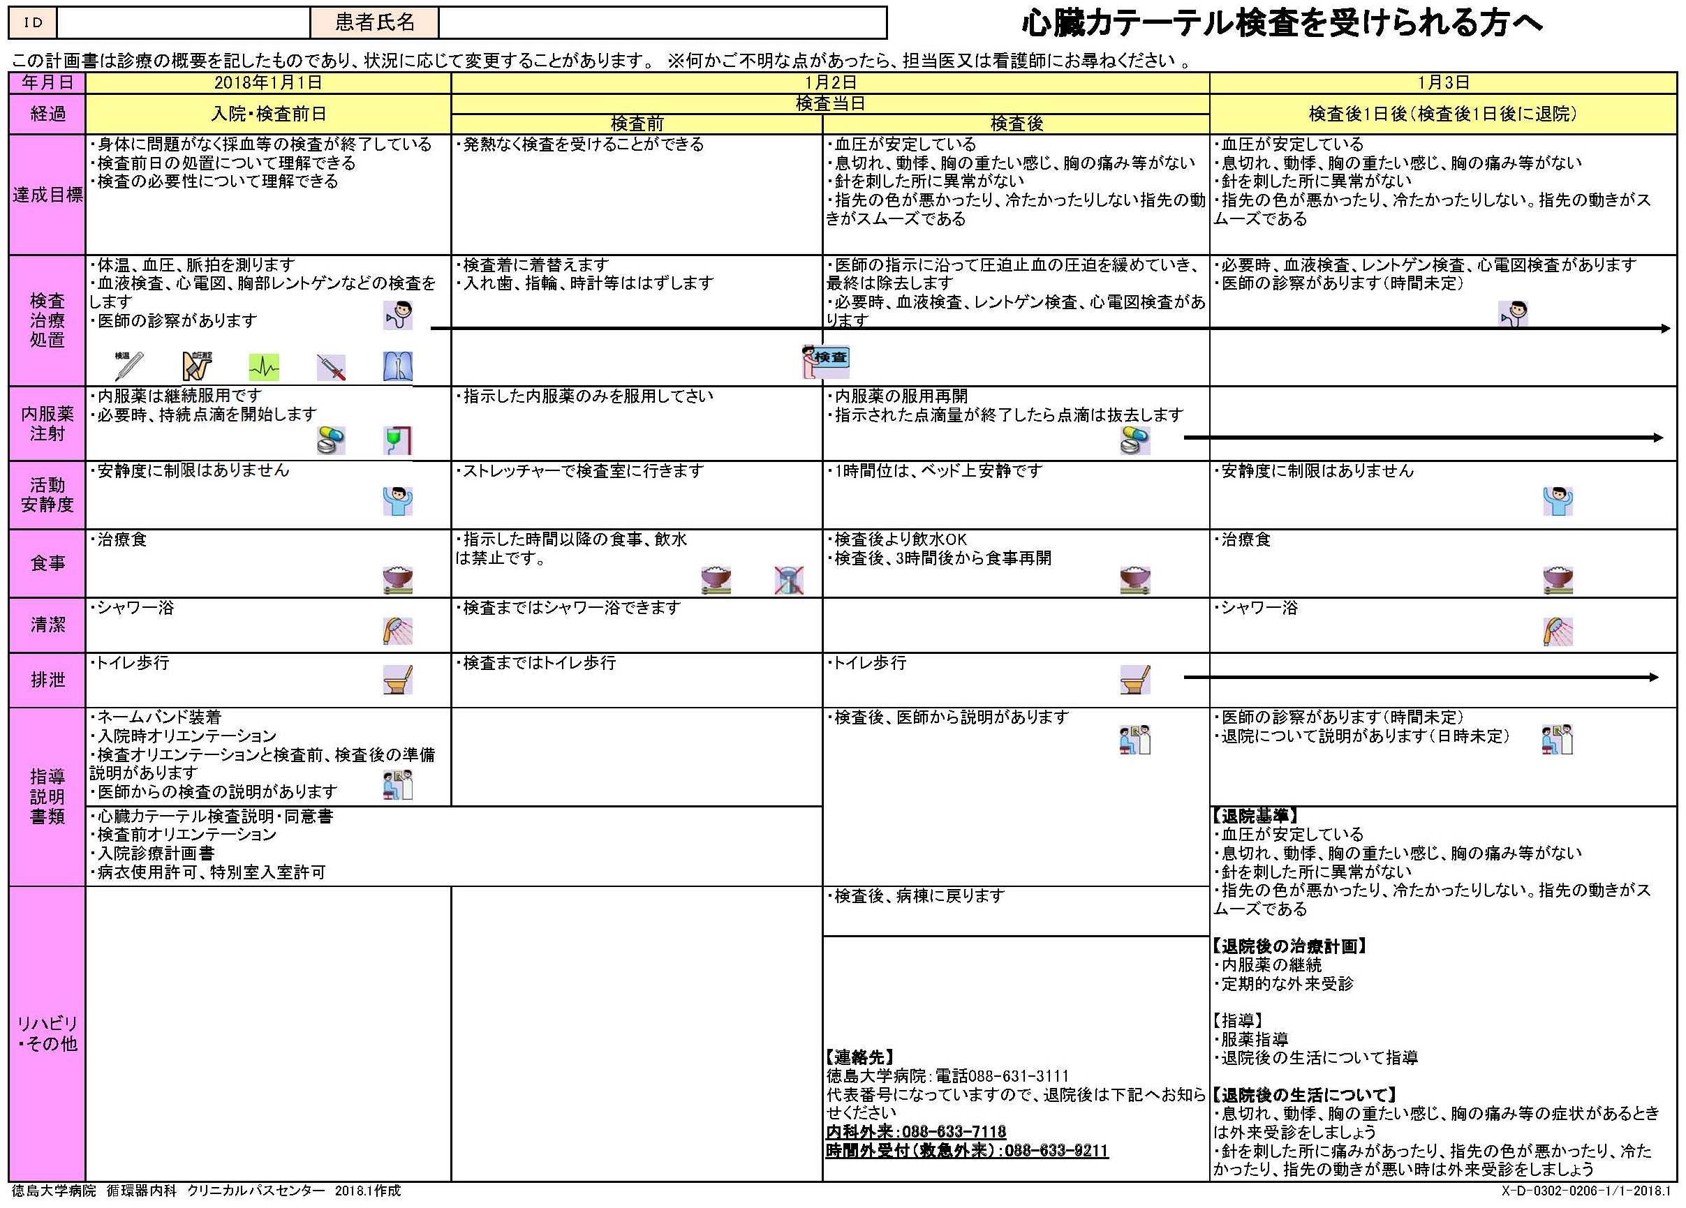Click the 経過 header cell
The width and height of the screenshot is (1686, 1208).
tap(47, 114)
